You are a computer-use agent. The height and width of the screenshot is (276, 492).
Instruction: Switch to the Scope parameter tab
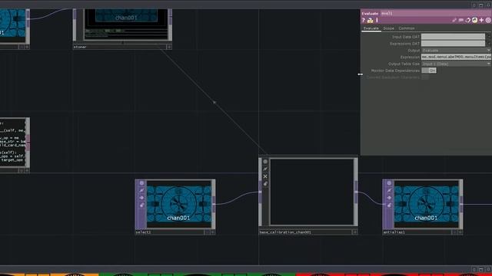tap(388, 28)
